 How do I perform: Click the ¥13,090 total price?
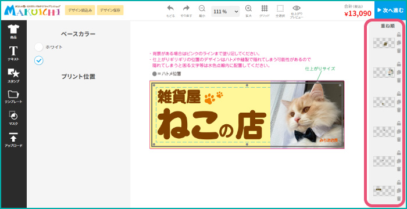click(358, 14)
